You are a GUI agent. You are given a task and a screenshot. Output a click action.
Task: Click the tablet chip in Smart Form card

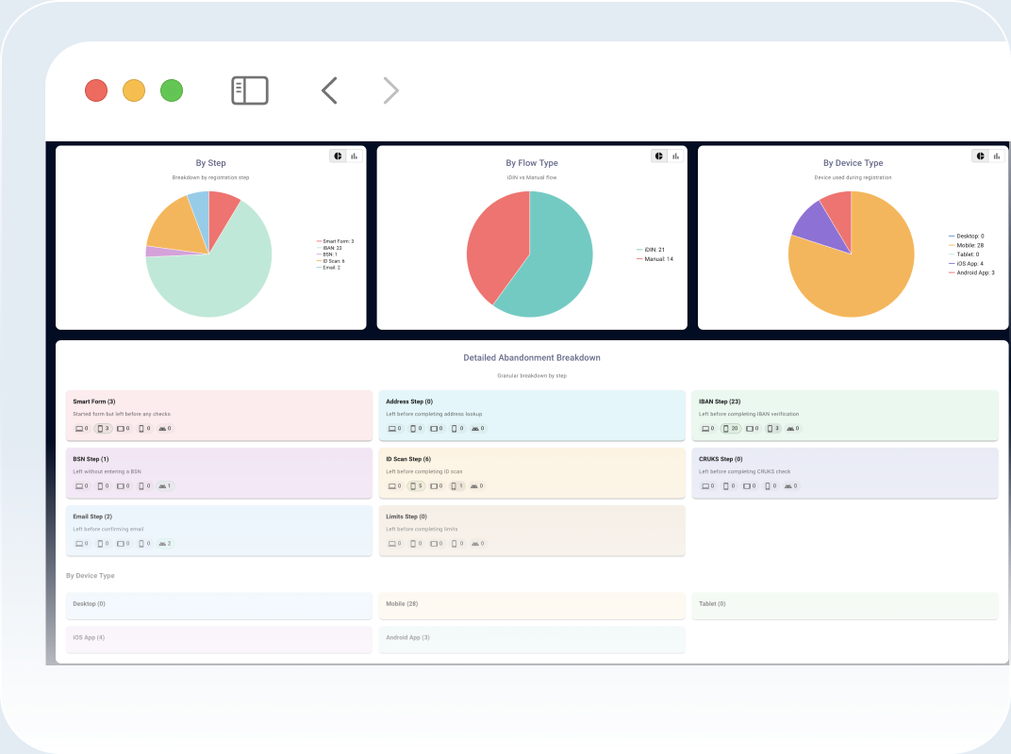pyautogui.click(x=124, y=429)
